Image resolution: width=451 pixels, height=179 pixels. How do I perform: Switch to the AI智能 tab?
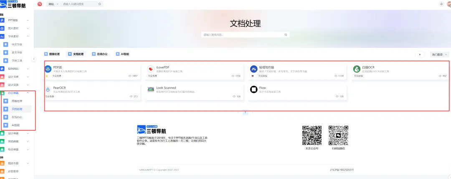pos(122,54)
